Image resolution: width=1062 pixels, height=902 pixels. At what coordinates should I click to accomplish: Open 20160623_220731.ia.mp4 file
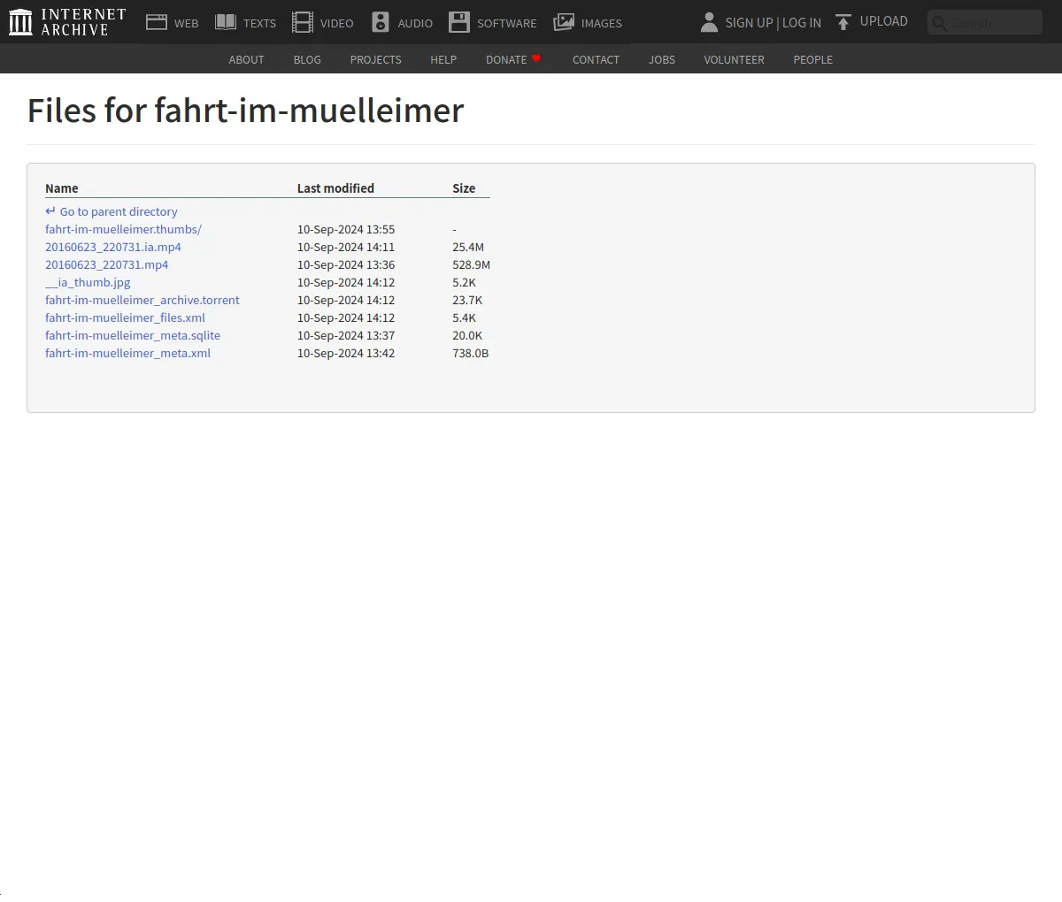113,247
